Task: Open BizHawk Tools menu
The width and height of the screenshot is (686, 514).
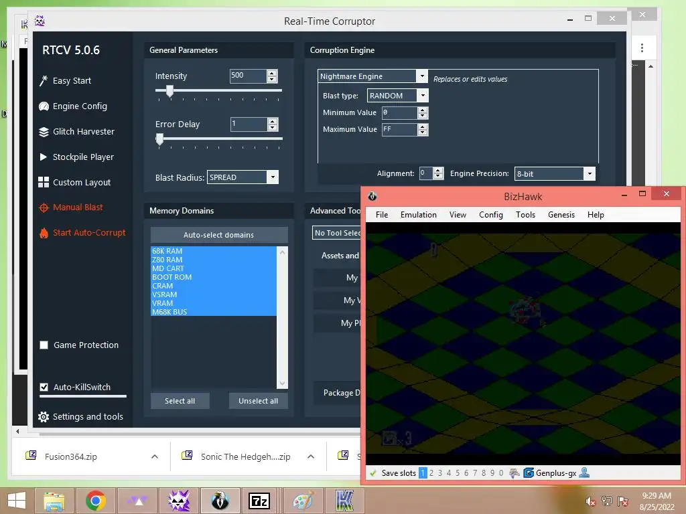Action: (525, 215)
